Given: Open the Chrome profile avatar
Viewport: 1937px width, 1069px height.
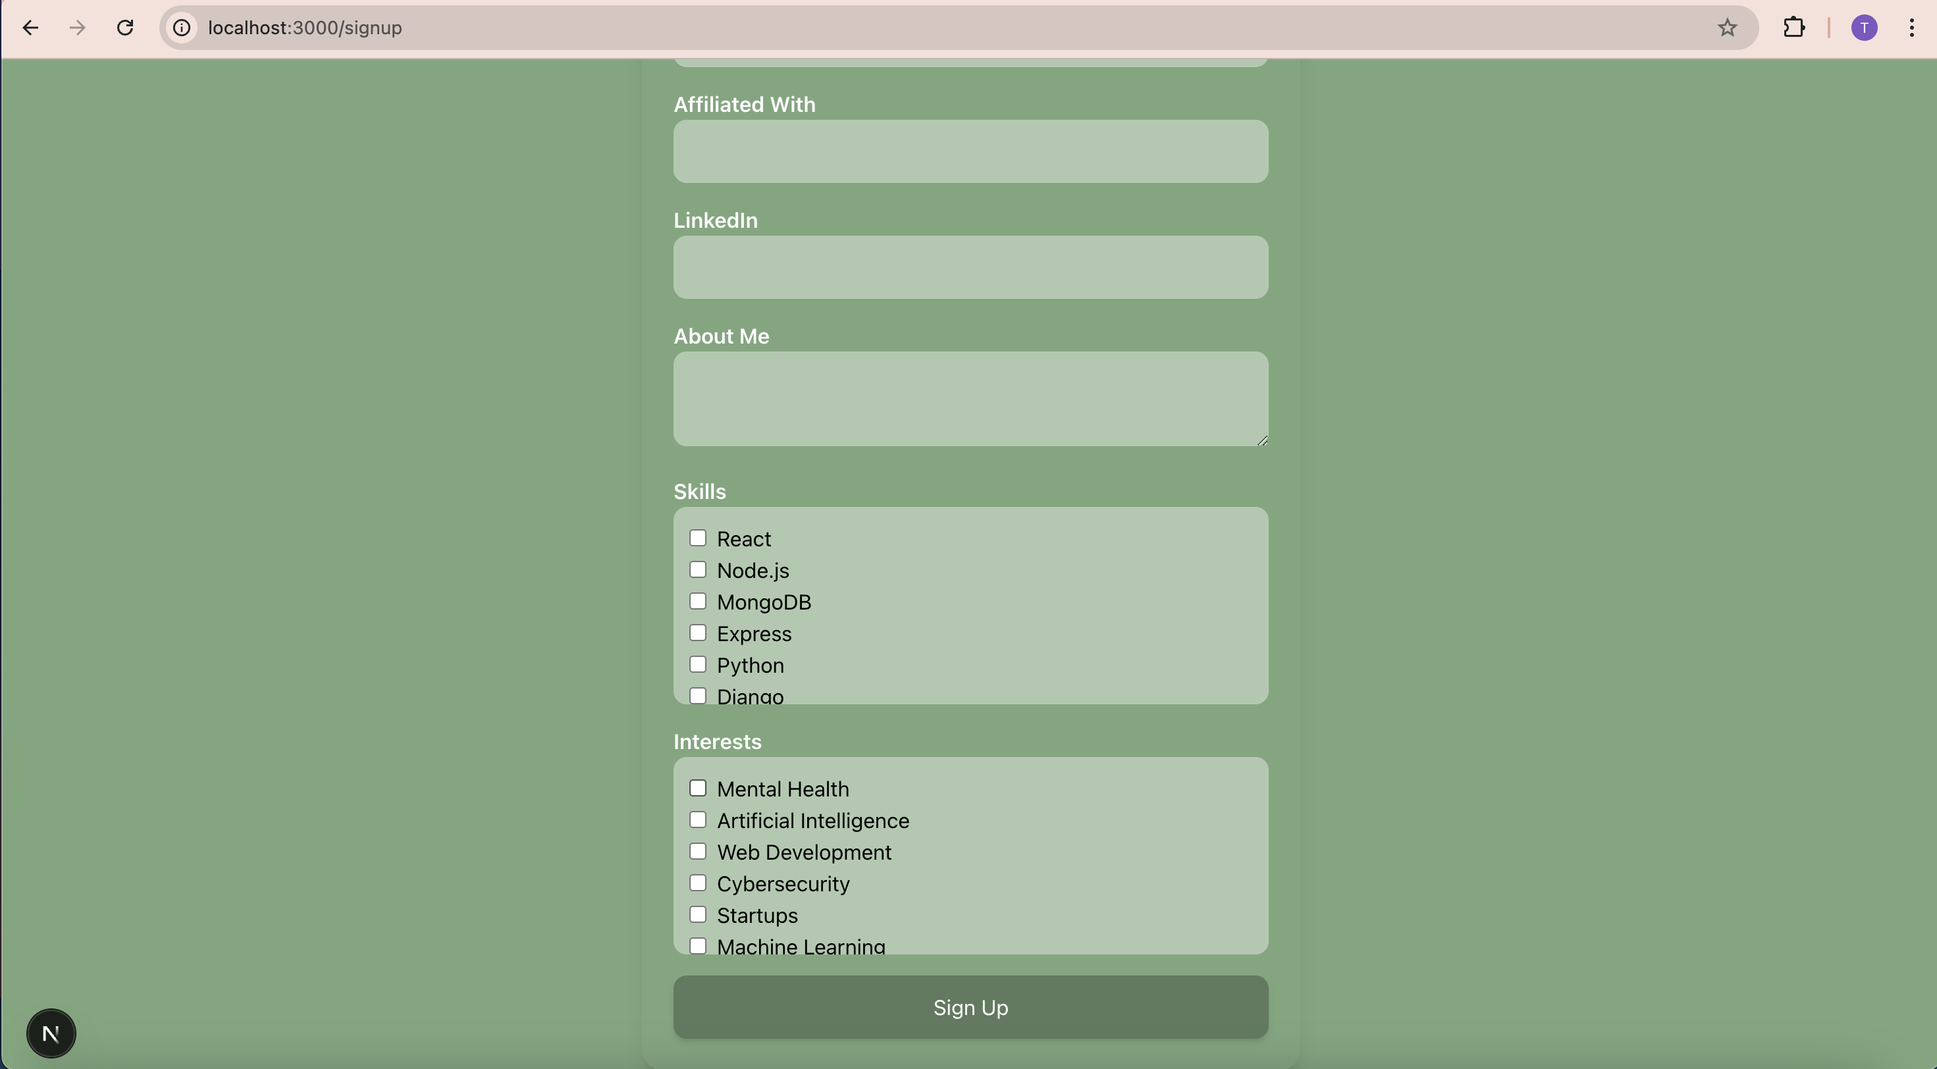Looking at the screenshot, I should pos(1864,28).
